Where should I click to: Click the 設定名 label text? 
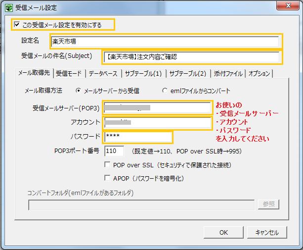(30, 41)
